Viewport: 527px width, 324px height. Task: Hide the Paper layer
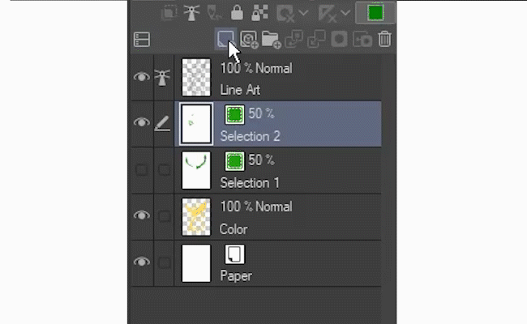142,262
